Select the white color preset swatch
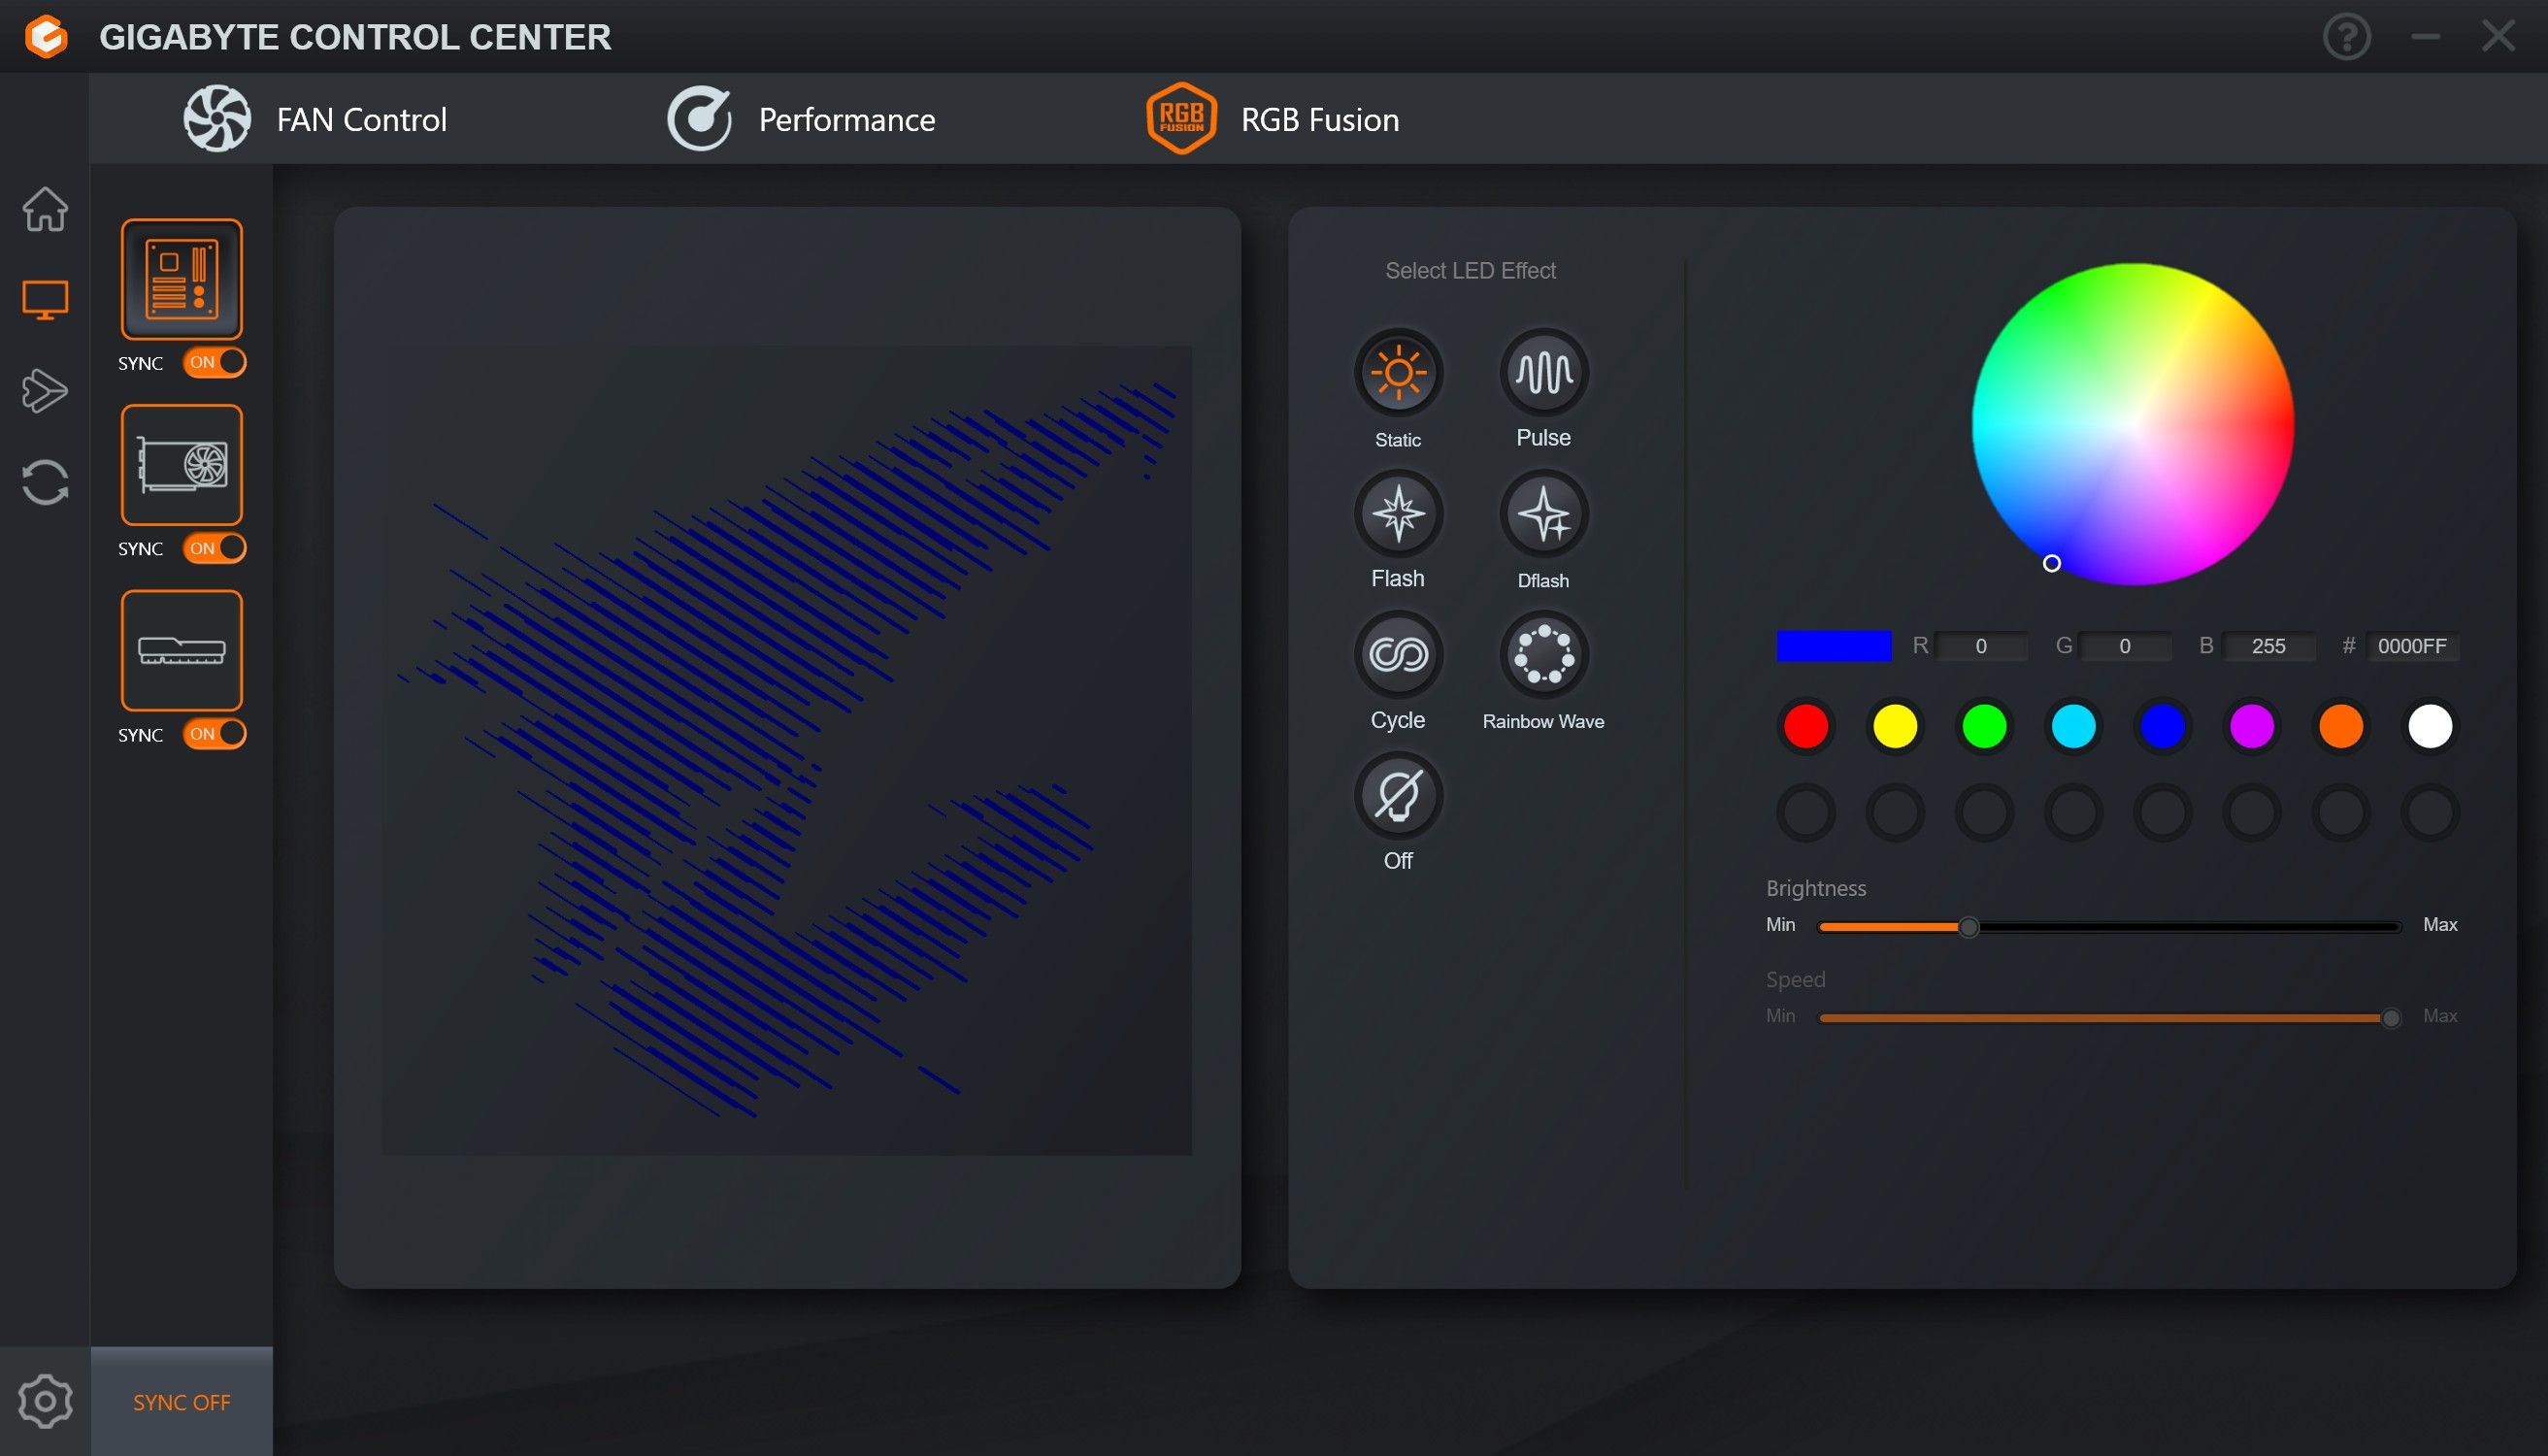Screen dimensions: 2548x1456 coord(2432,724)
